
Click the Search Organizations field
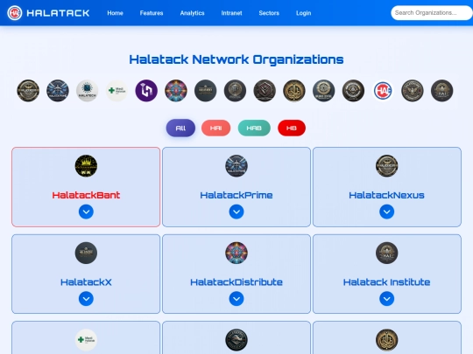[x=432, y=13]
